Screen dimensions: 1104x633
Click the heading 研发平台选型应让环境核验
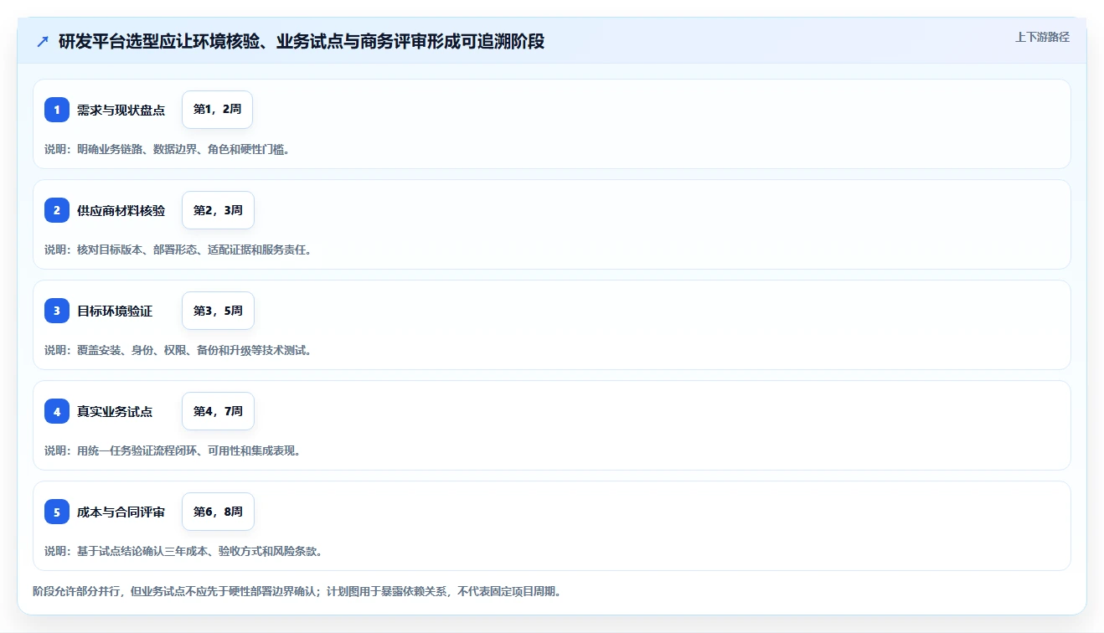302,41
